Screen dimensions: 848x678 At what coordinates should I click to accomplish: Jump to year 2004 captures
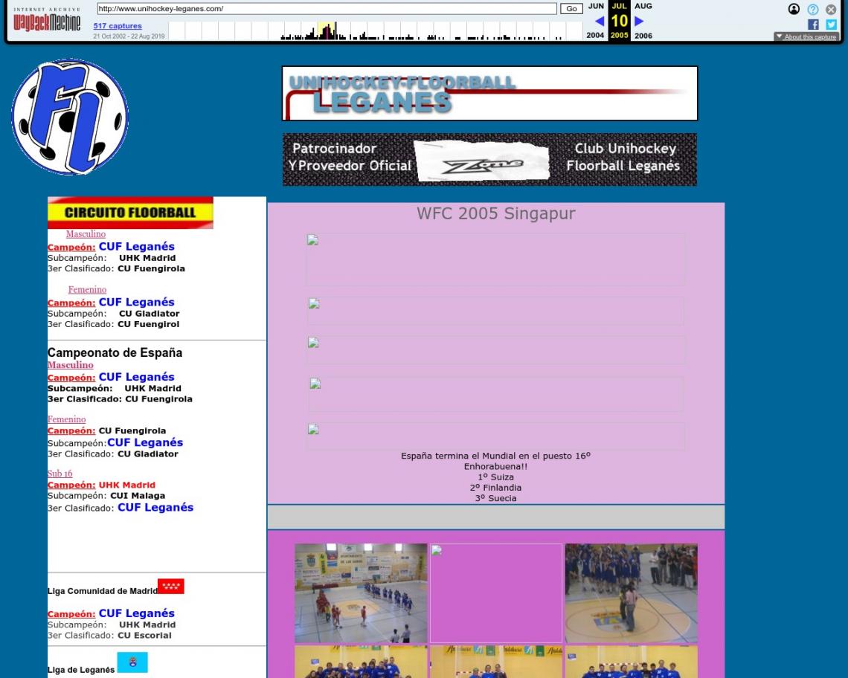595,35
